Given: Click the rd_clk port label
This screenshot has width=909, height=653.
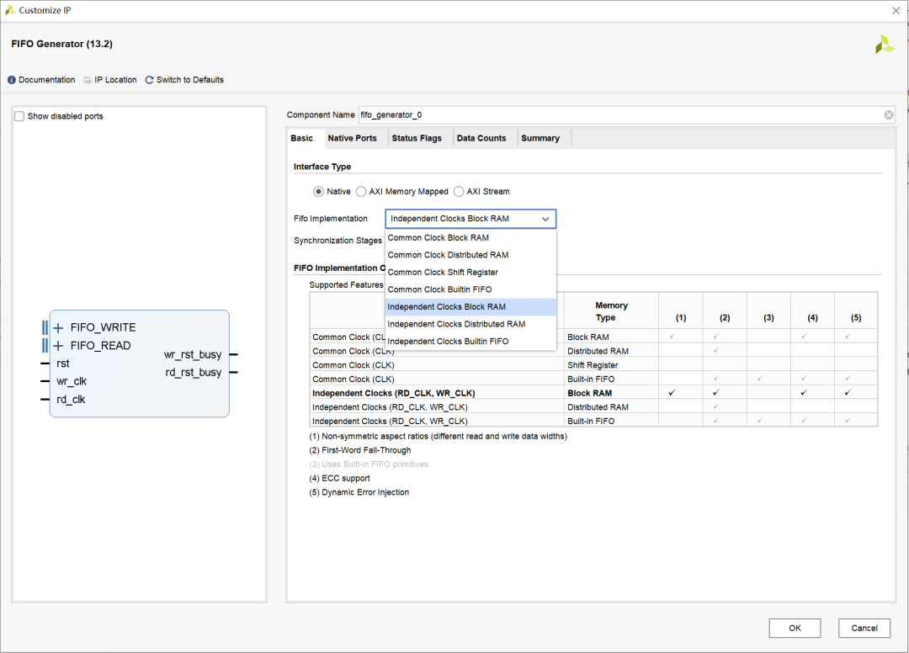Looking at the screenshot, I should (x=71, y=399).
